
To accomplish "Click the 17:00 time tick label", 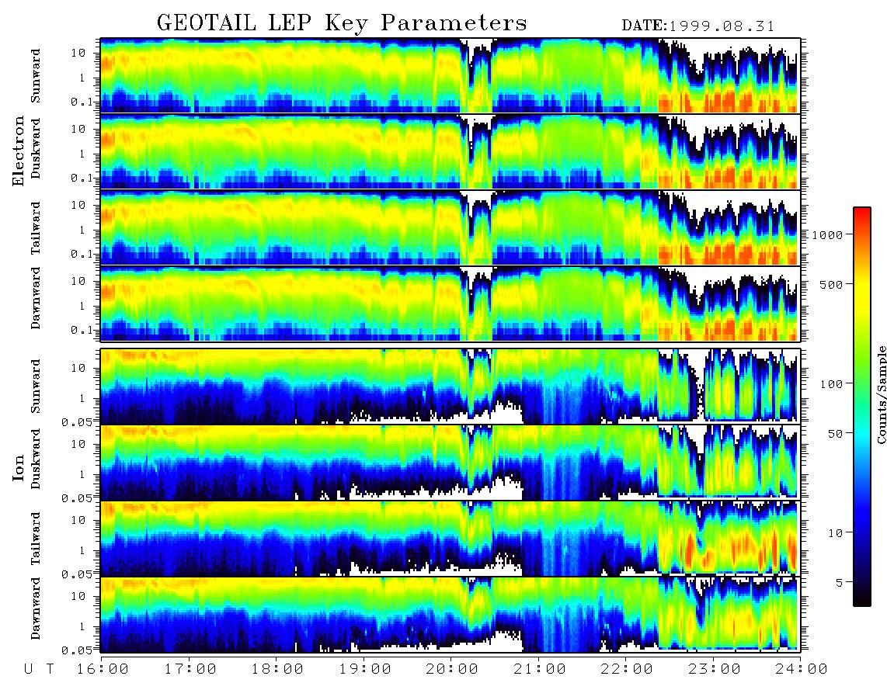I will [190, 669].
